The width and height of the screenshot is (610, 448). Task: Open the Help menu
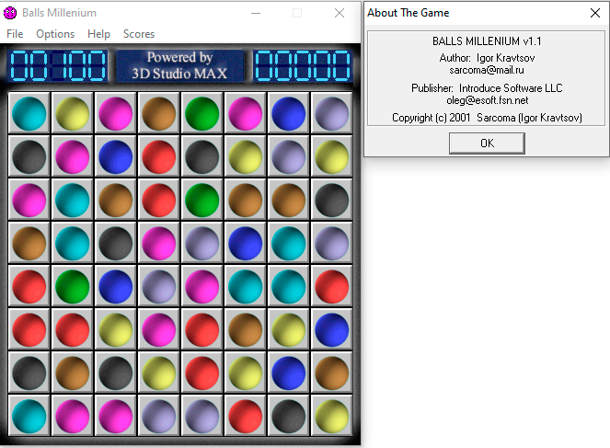tap(98, 34)
